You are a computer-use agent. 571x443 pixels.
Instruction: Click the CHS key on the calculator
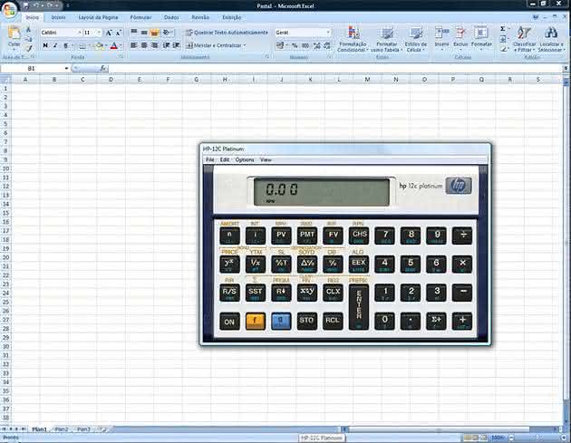coord(359,236)
